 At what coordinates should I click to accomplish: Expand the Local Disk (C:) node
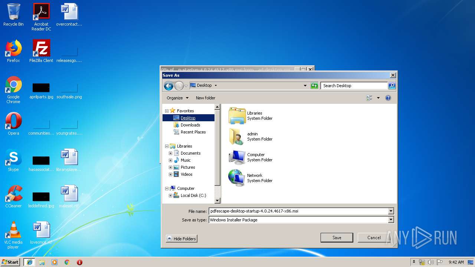pos(170,195)
